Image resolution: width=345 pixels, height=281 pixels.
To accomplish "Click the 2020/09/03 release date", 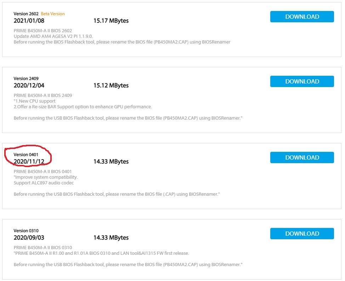I will coord(29,237).
